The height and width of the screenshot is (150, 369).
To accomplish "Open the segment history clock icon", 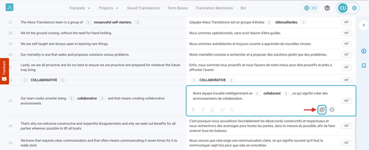I will coord(332,110).
